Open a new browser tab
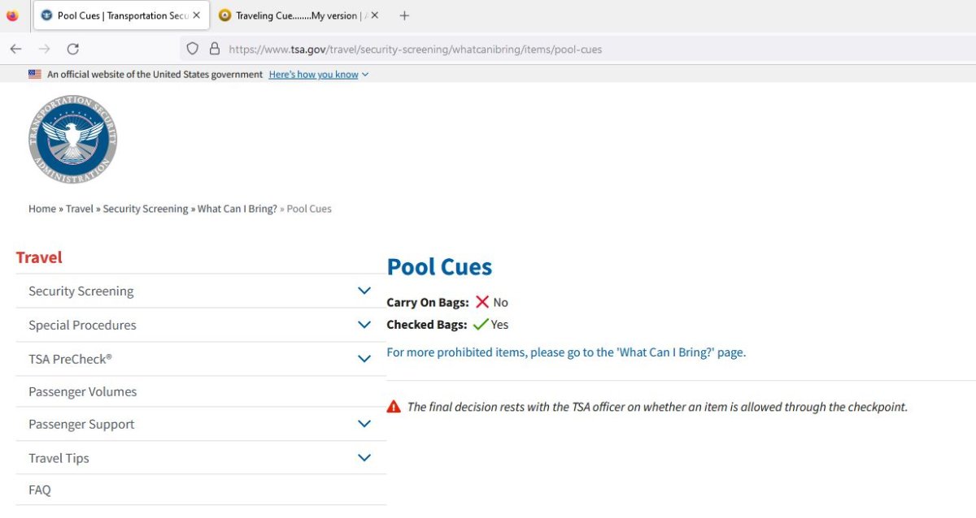This screenshot has height=518, width=976. [404, 15]
